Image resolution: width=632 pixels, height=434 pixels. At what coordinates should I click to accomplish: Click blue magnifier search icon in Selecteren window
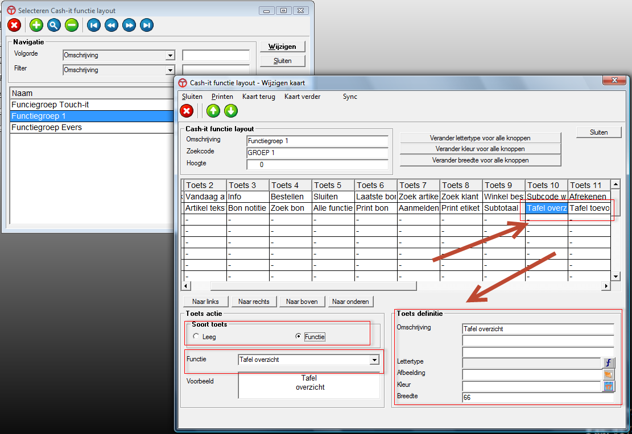tap(53, 26)
